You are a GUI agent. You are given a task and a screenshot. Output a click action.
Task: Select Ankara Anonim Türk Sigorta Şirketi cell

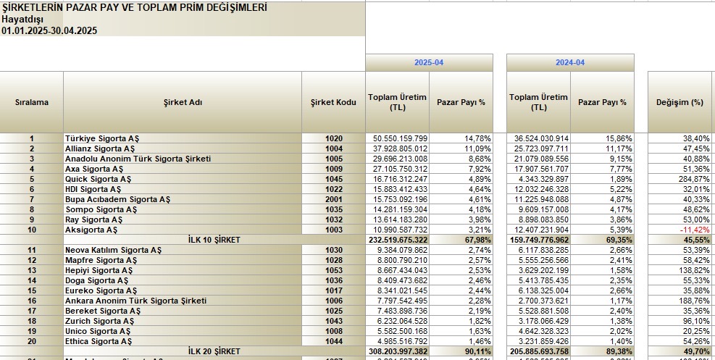(x=183, y=301)
